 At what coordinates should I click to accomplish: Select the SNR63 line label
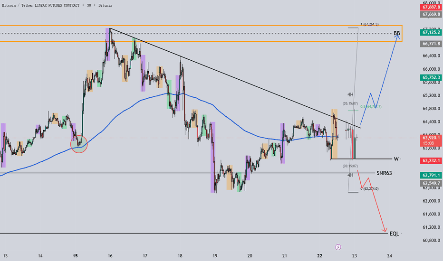[384, 173]
